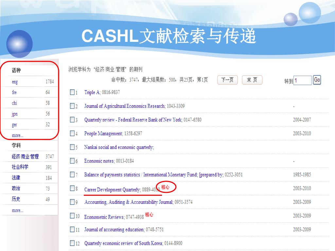Image resolution: width=335 pixels, height=251 pixels.
Task: Click 核心 tag beside Econometric Reviews
Action: 149,214
